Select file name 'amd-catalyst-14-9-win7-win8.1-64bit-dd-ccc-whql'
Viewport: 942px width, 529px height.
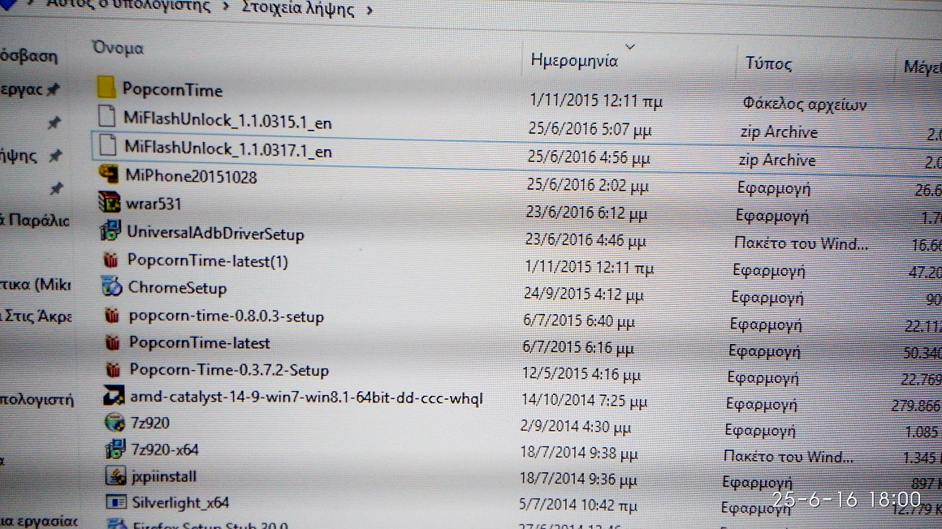point(307,398)
